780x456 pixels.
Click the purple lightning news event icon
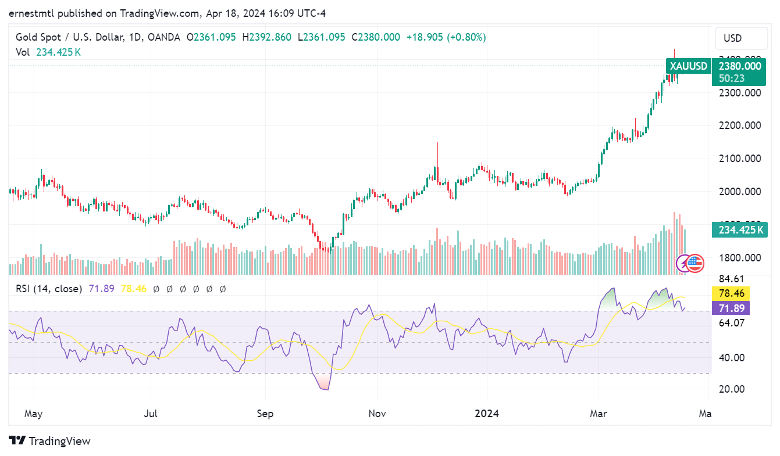point(683,264)
